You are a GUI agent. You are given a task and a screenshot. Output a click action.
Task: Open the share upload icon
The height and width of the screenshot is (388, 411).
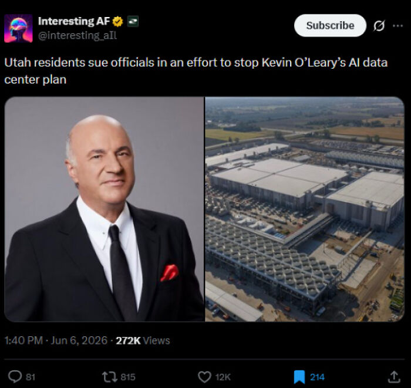tap(394, 377)
